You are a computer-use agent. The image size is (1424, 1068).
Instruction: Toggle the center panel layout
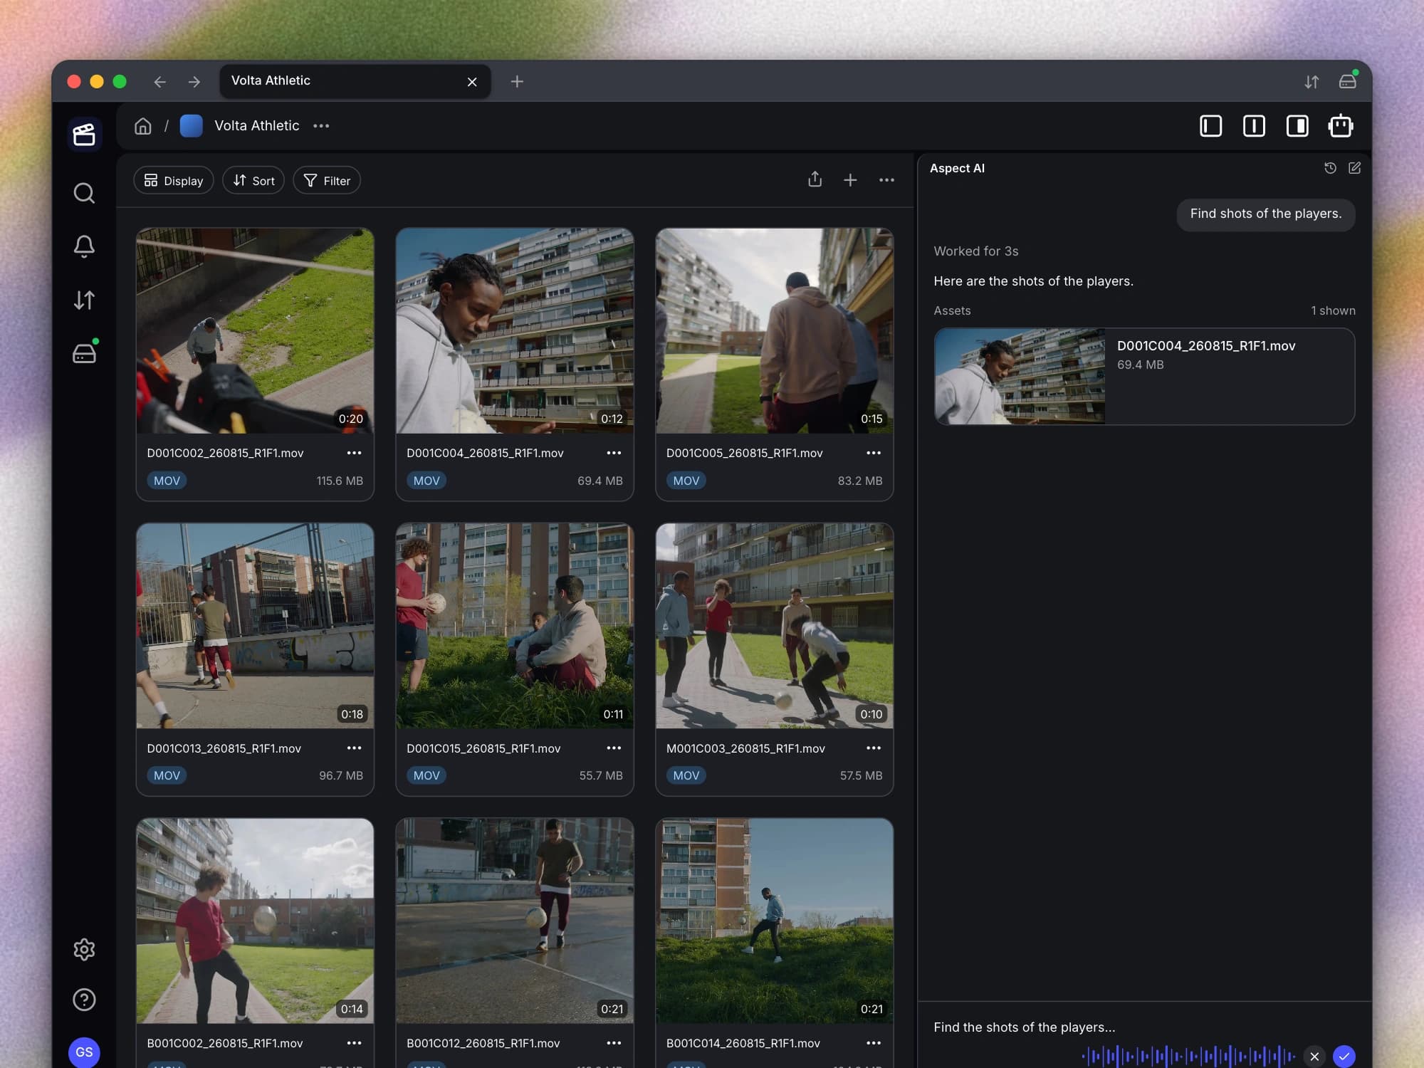coord(1254,126)
